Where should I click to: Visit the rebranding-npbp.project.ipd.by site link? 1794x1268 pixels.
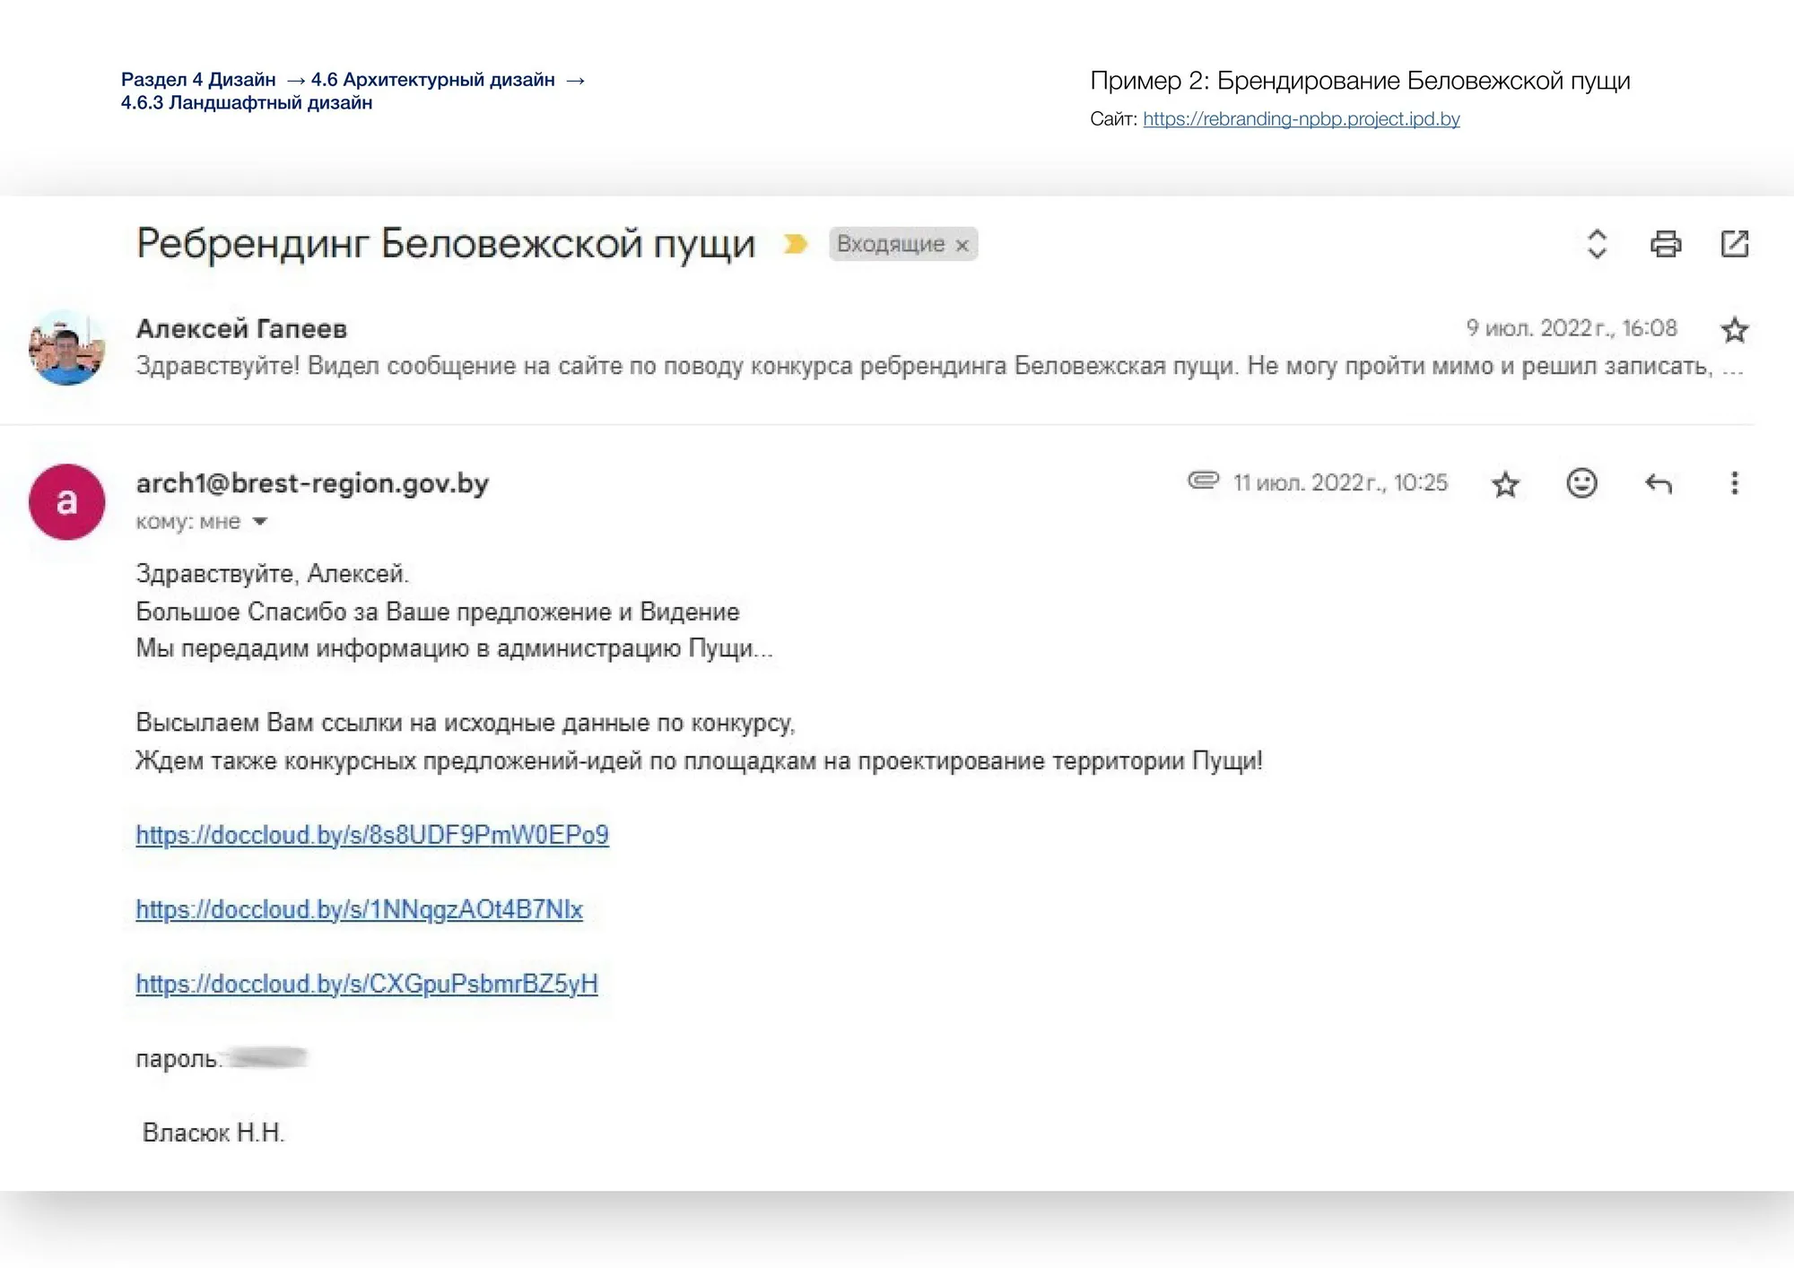(x=1301, y=119)
